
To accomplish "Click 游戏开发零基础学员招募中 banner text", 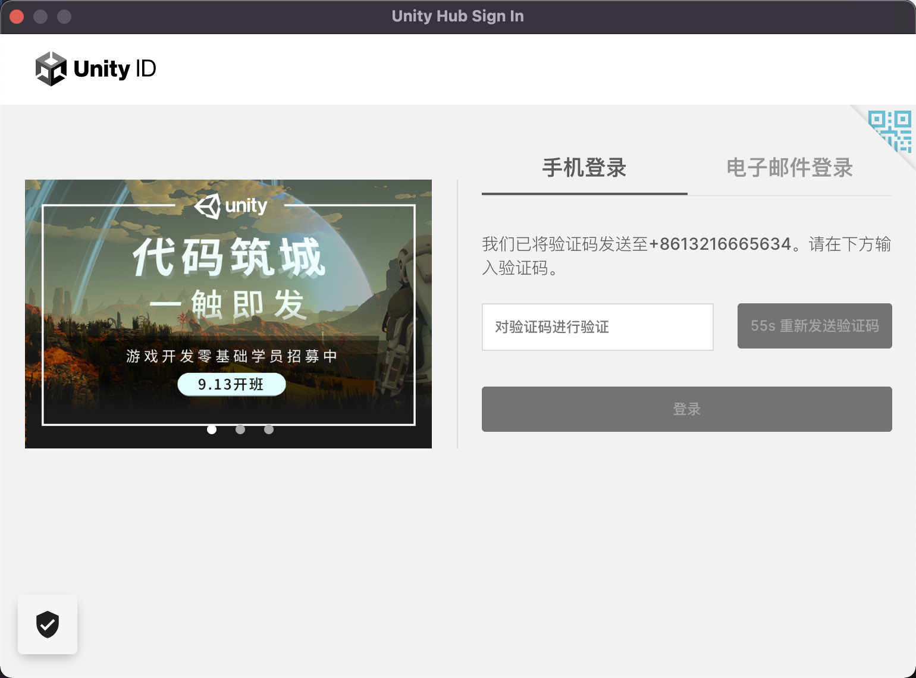I will tap(232, 356).
